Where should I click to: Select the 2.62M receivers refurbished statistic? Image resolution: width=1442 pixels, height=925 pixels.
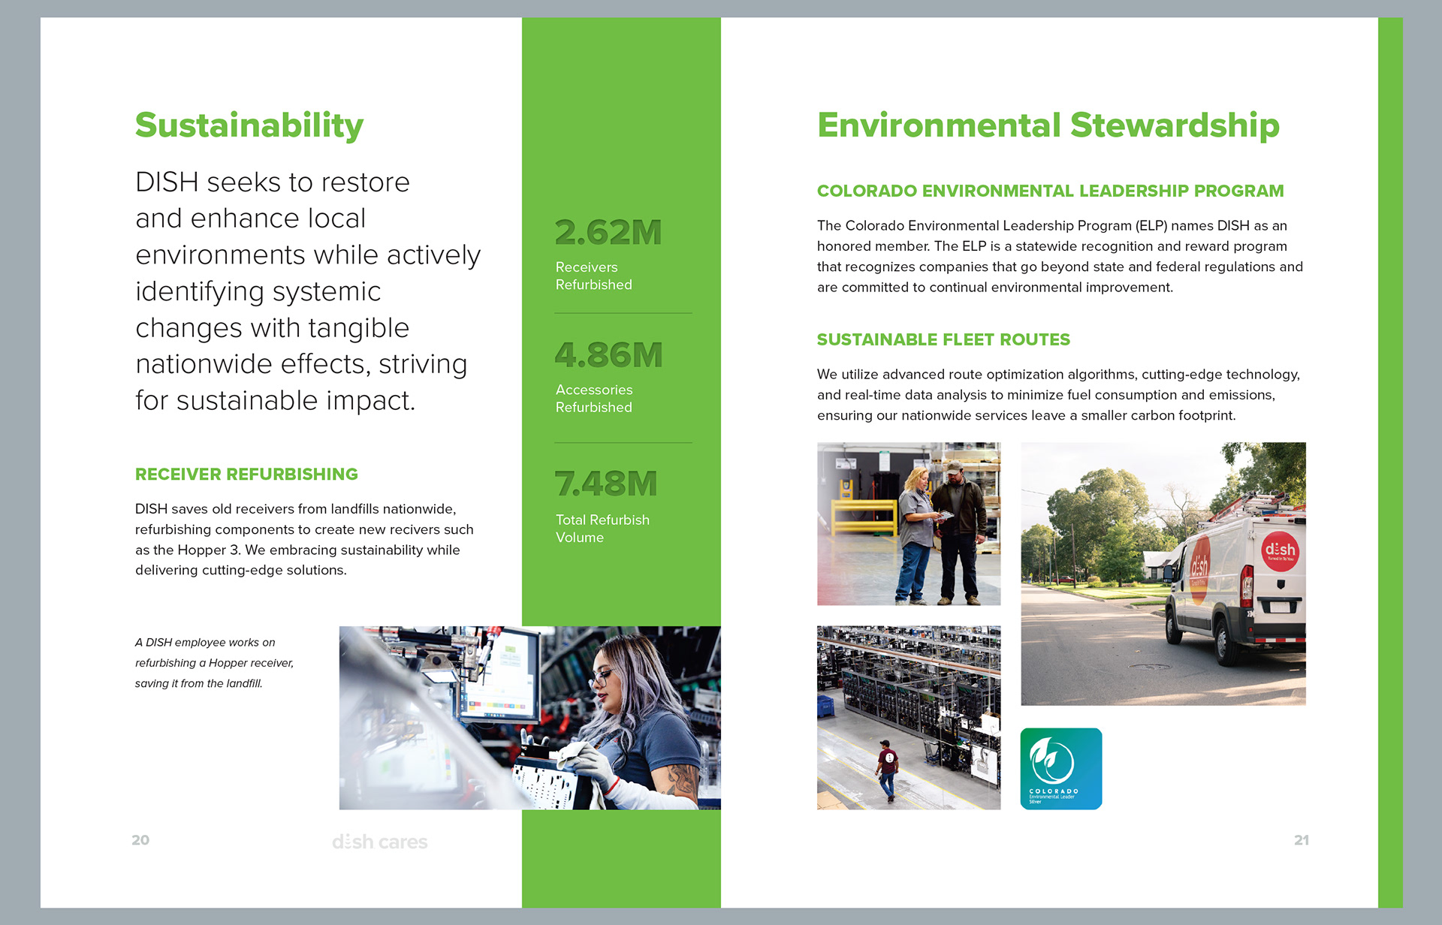point(608,233)
